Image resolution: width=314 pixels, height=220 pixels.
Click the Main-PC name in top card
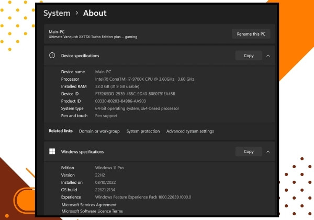tap(57, 31)
